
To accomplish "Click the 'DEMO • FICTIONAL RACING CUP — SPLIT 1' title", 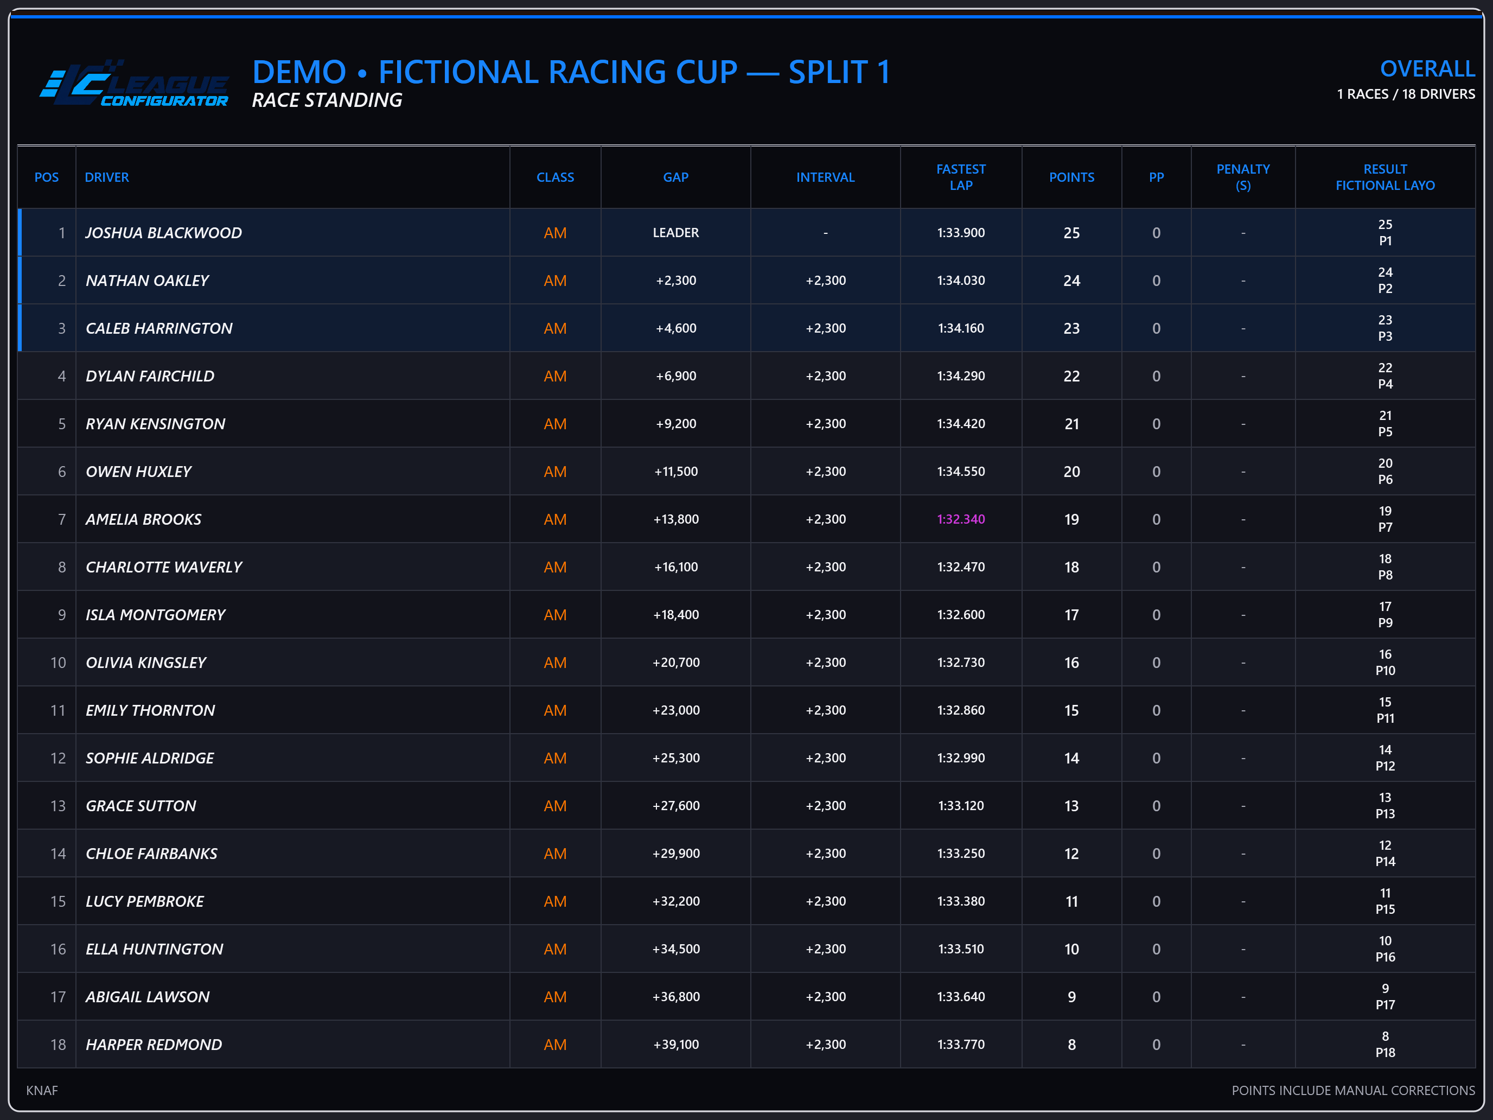I will click(571, 72).
